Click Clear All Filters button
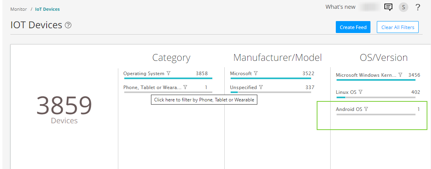The image size is (431, 169). tap(398, 27)
